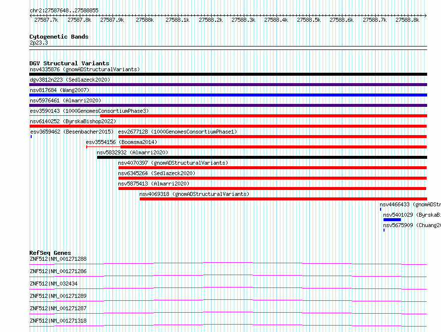Image resolution: width=441 pixels, height=332 pixels.
Task: Open esv3590143 (1000GenomesConsortiumPhase3) variant label
Action: [89, 111]
